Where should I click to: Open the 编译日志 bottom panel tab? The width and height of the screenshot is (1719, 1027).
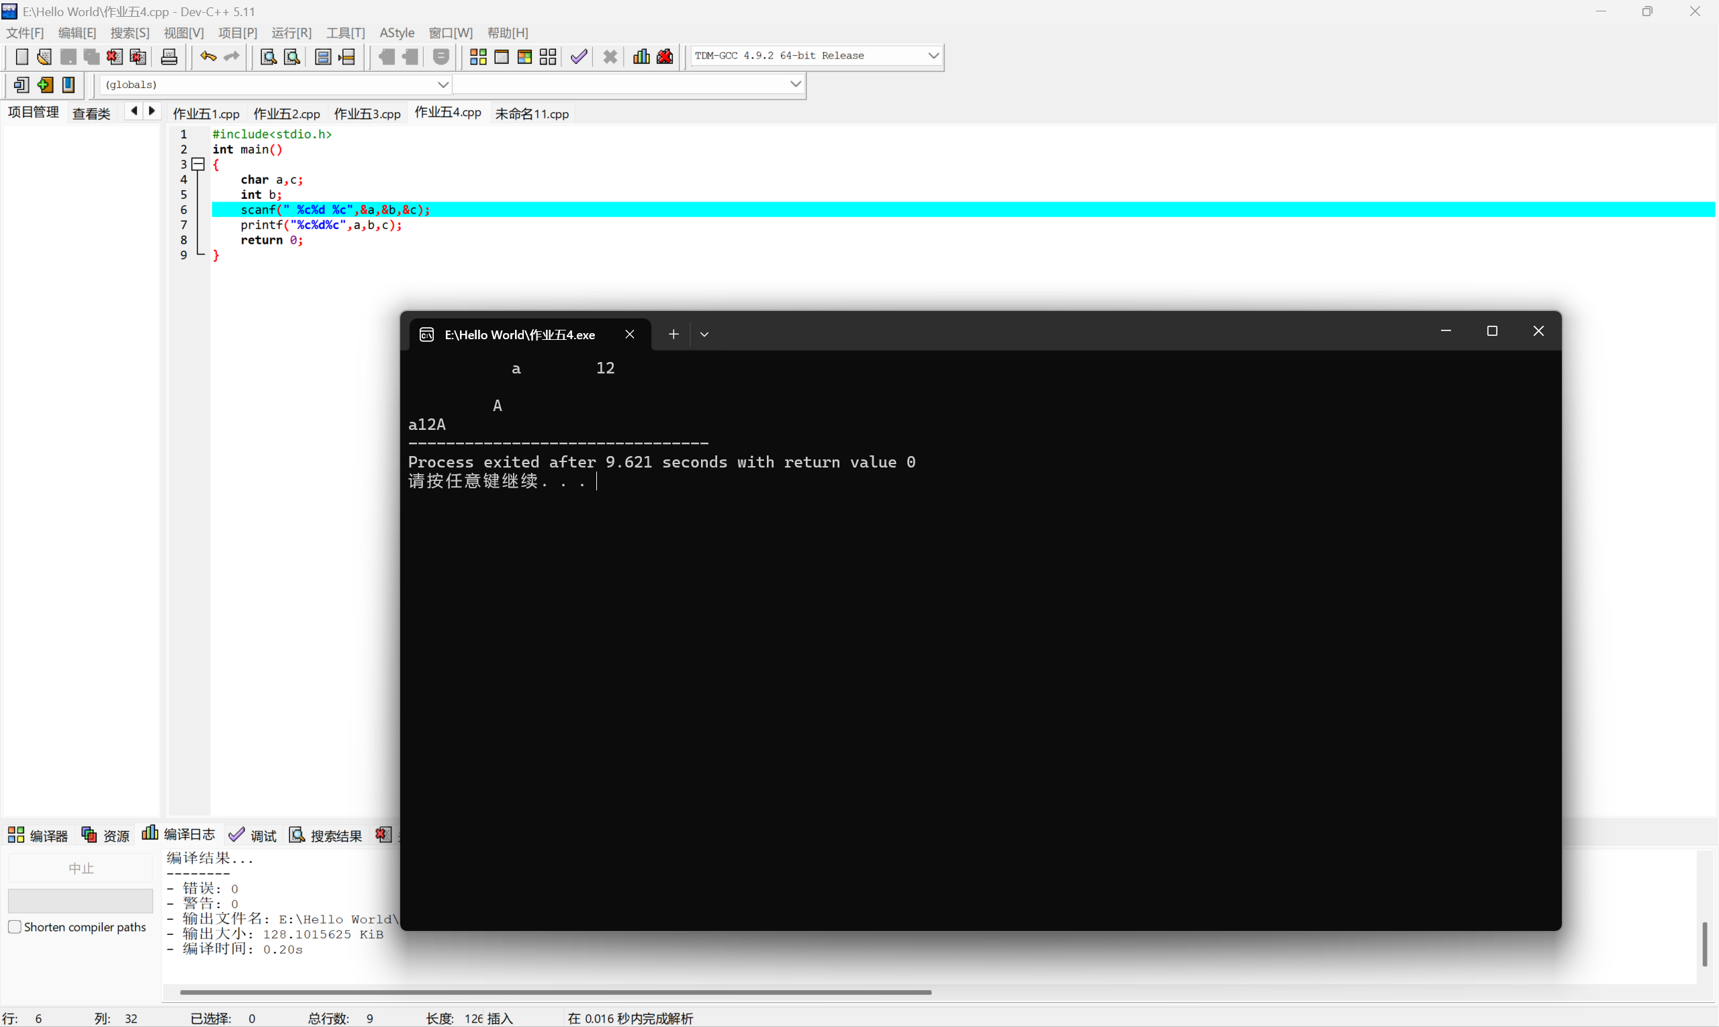point(179,835)
